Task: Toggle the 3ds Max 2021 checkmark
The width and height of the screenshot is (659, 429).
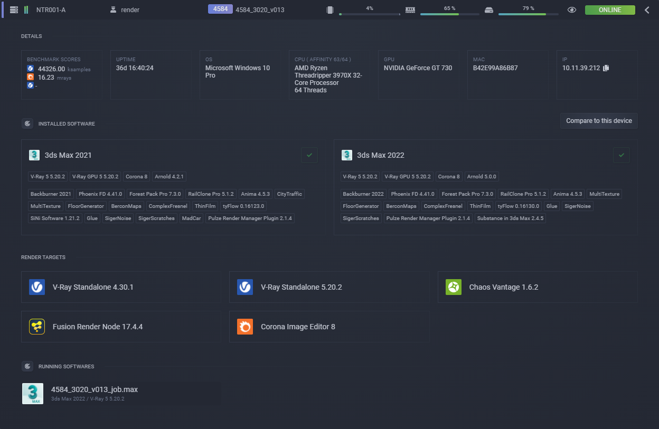Action: click(309, 155)
